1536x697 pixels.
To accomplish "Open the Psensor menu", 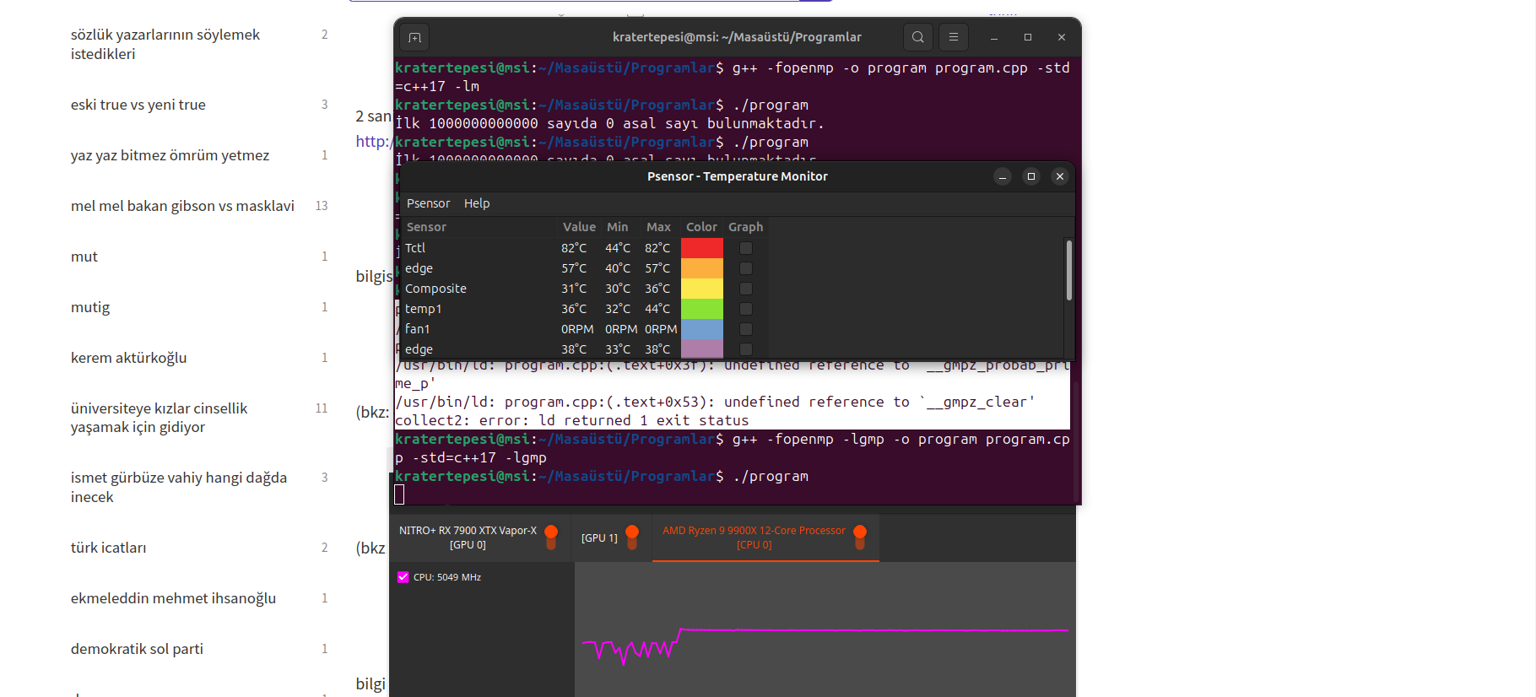I will [429, 203].
